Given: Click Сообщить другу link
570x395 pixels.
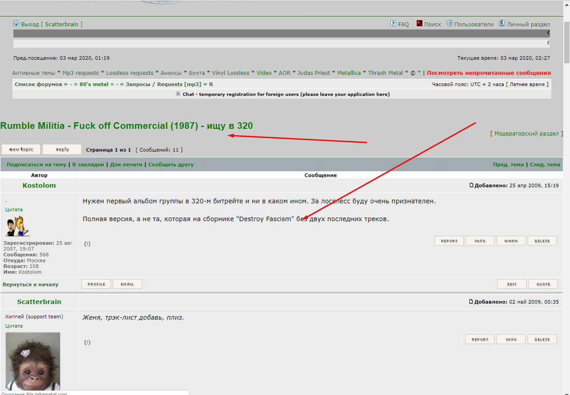Looking at the screenshot, I should coord(171,164).
